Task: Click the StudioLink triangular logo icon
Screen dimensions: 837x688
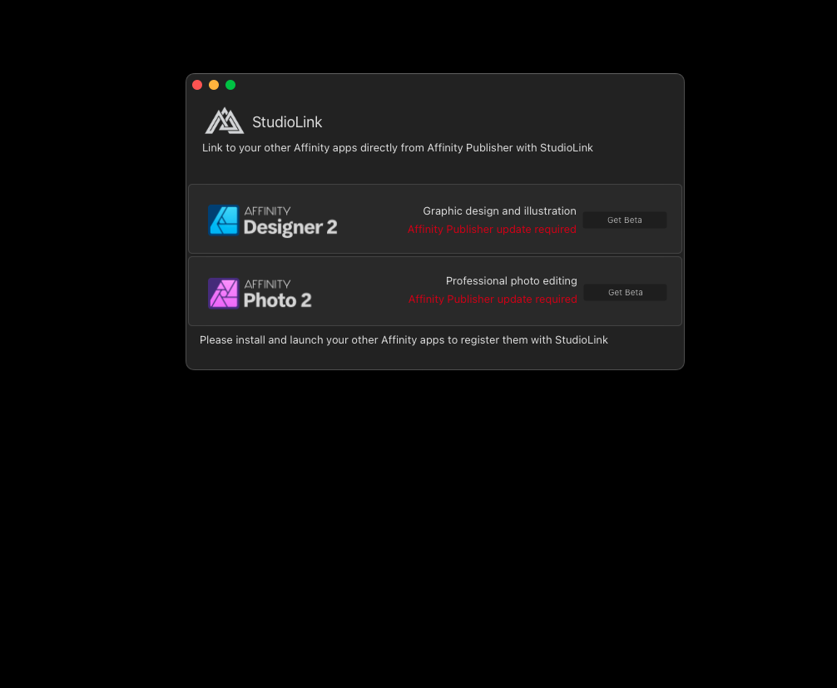Action: tap(225, 121)
